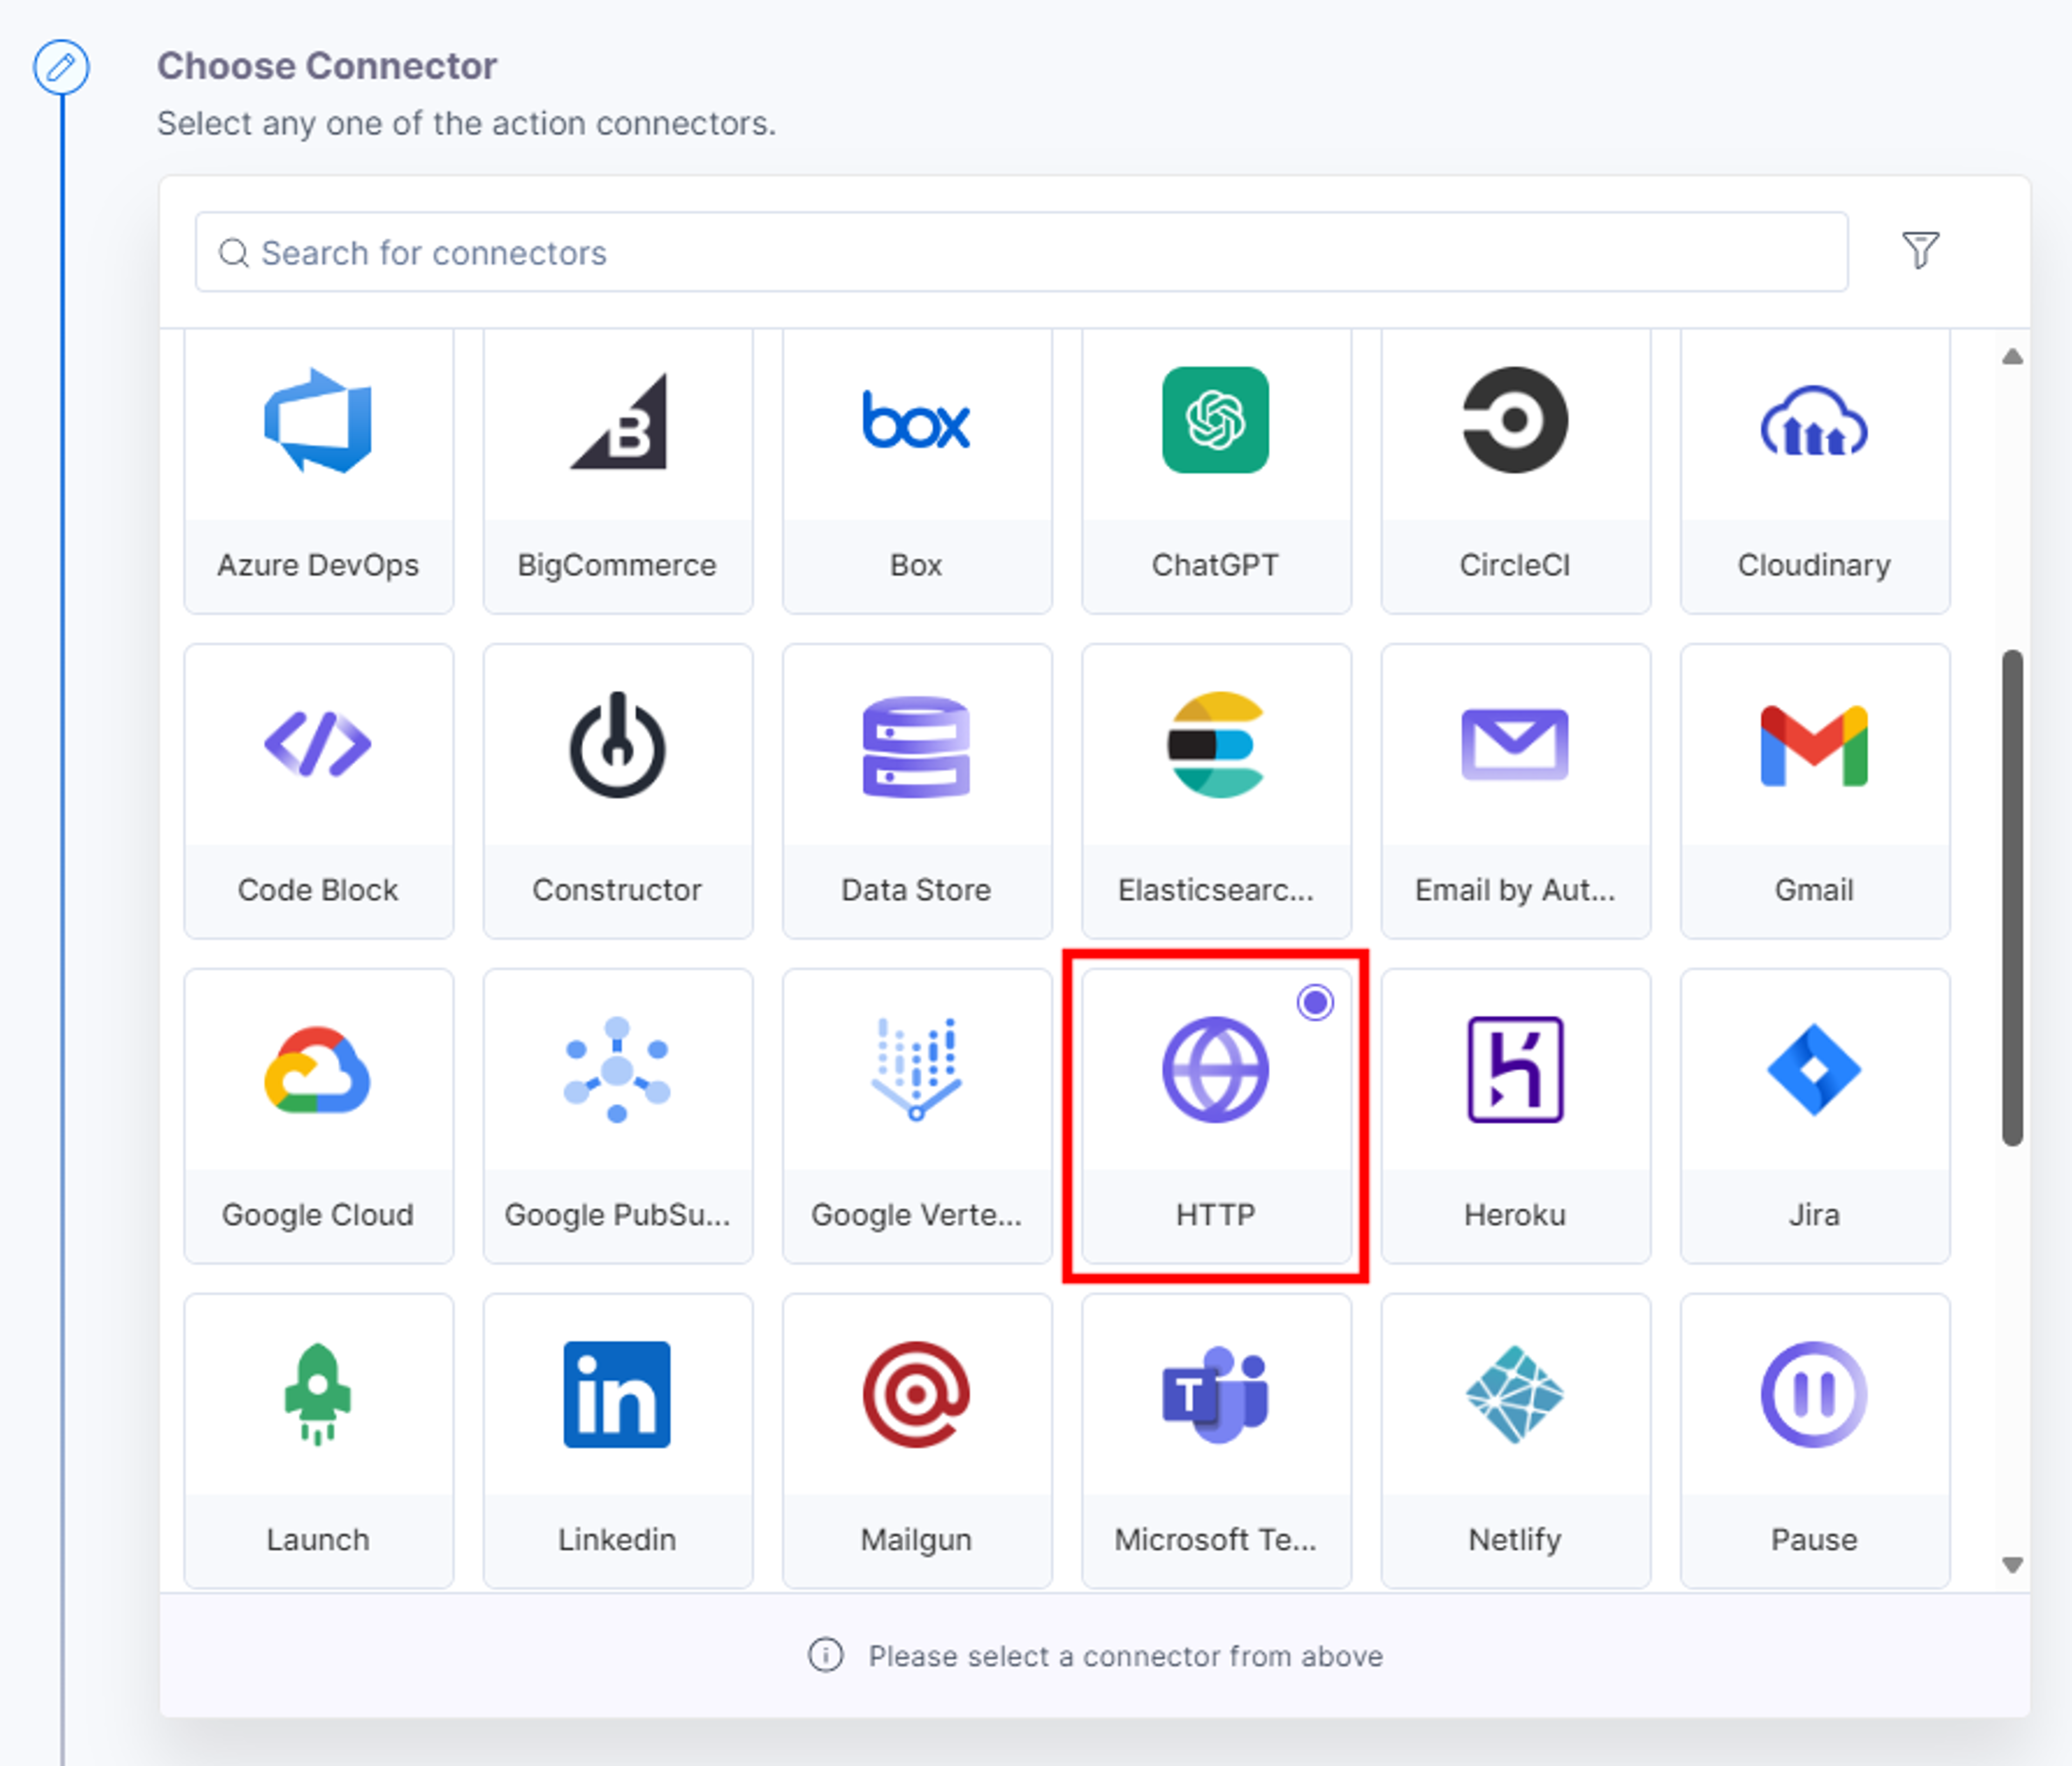Select the Pause connector icon
The width and height of the screenshot is (2072, 1766).
(x=1814, y=1394)
